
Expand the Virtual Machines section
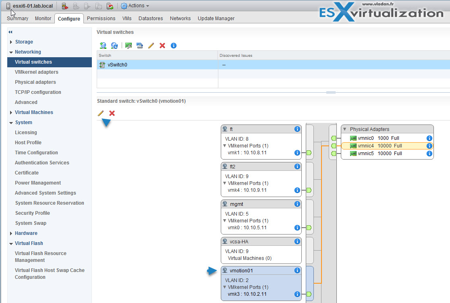[x=11, y=112]
